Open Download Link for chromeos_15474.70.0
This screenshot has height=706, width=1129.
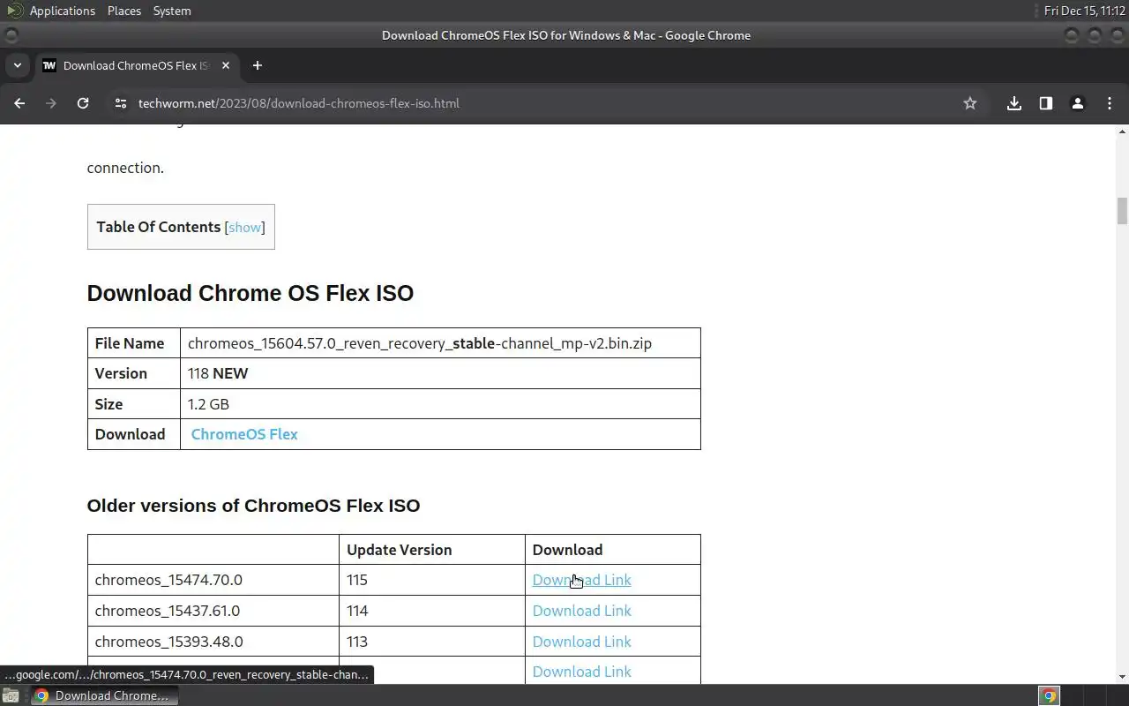582,580
